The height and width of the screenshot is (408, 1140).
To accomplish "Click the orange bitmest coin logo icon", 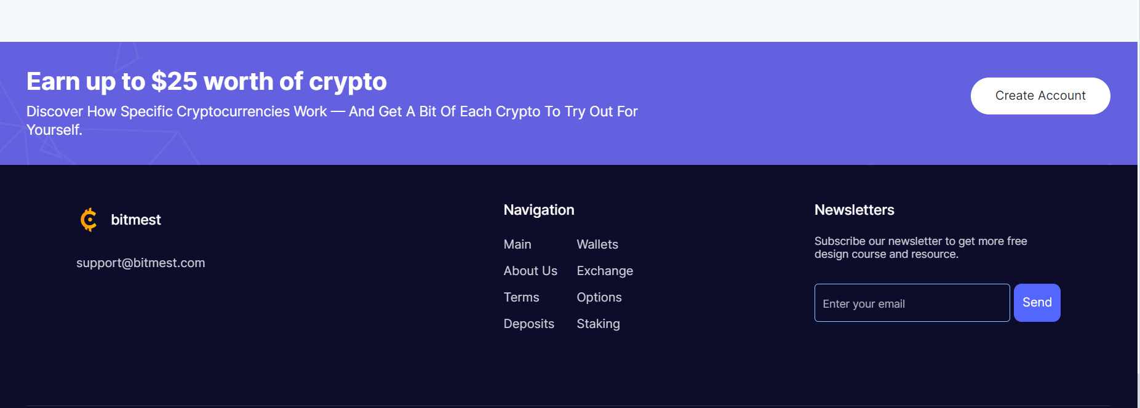I will click(x=89, y=220).
